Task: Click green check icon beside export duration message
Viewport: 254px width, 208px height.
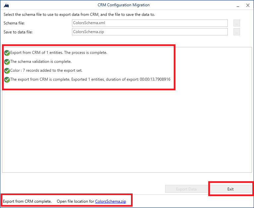Action: pyautogui.click(x=7, y=79)
